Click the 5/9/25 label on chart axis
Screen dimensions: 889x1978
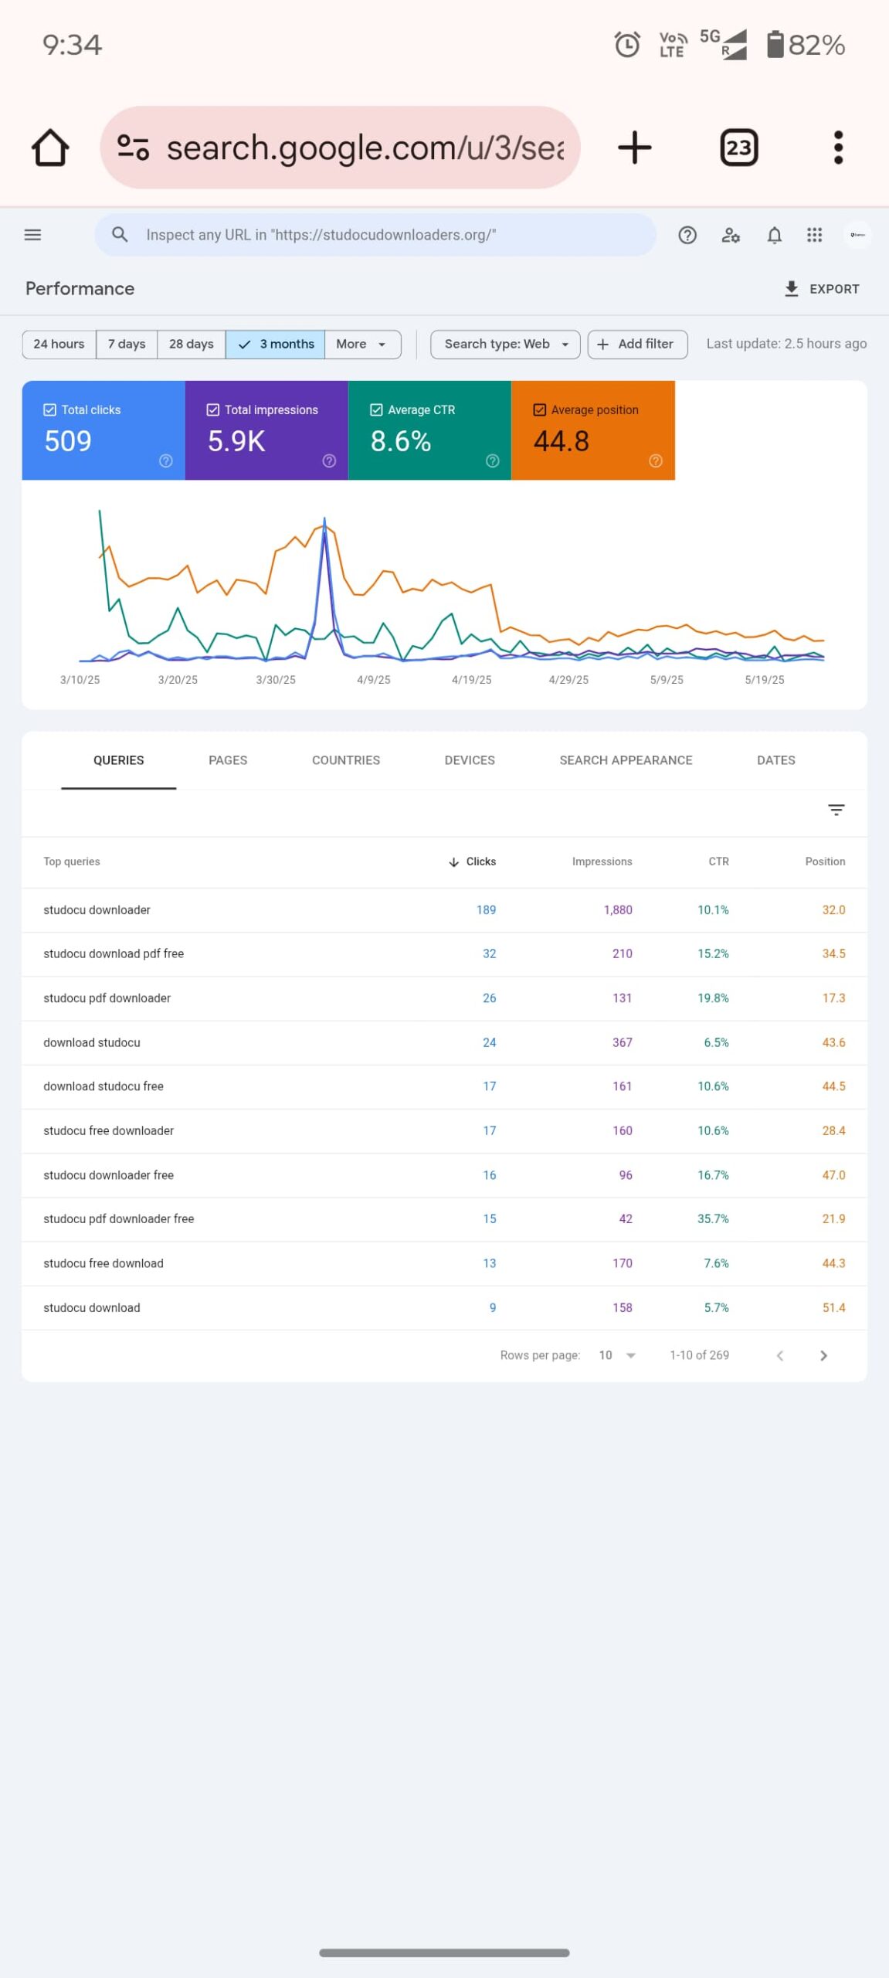click(667, 680)
